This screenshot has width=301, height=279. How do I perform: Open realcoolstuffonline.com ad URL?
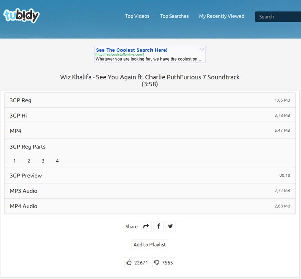tap(120, 55)
